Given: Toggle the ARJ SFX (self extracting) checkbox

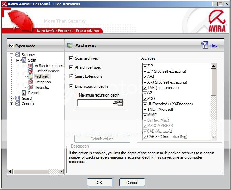Looking at the screenshot, I should (x=145, y=82).
